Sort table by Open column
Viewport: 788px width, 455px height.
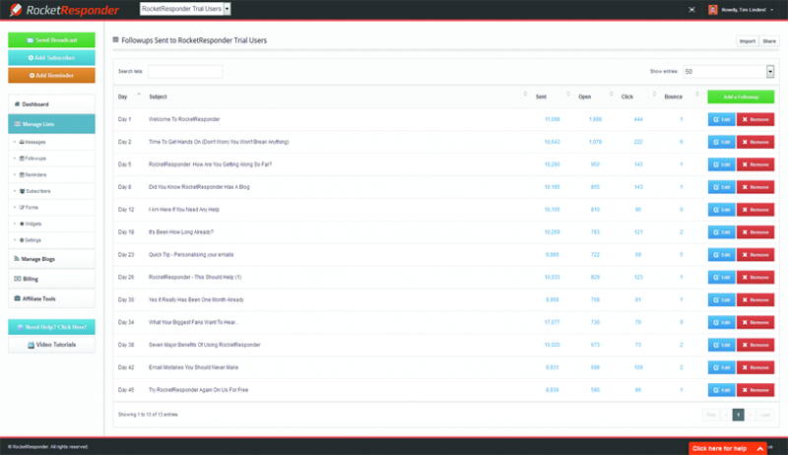(596, 97)
